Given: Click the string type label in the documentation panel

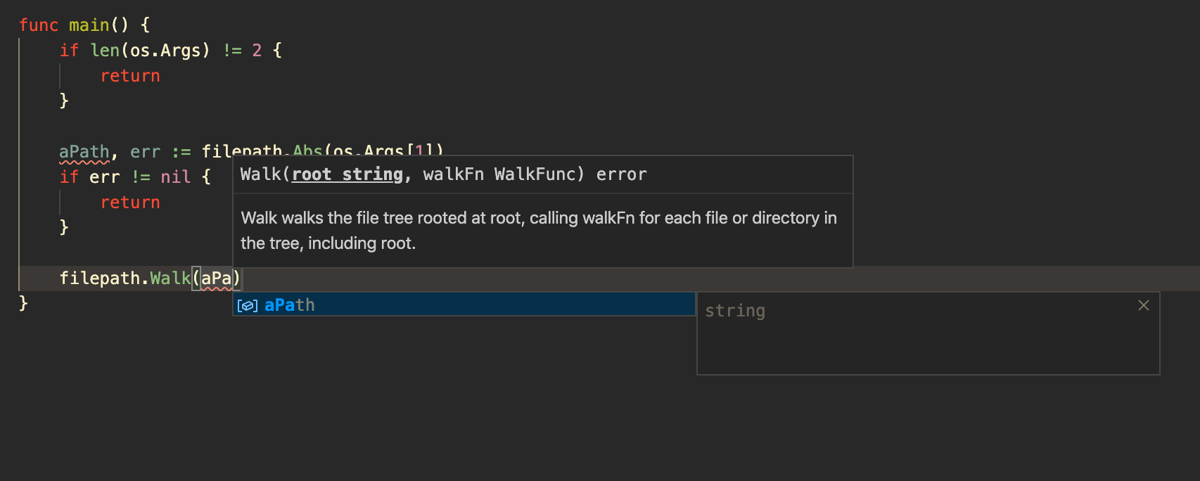Looking at the screenshot, I should pos(735,310).
